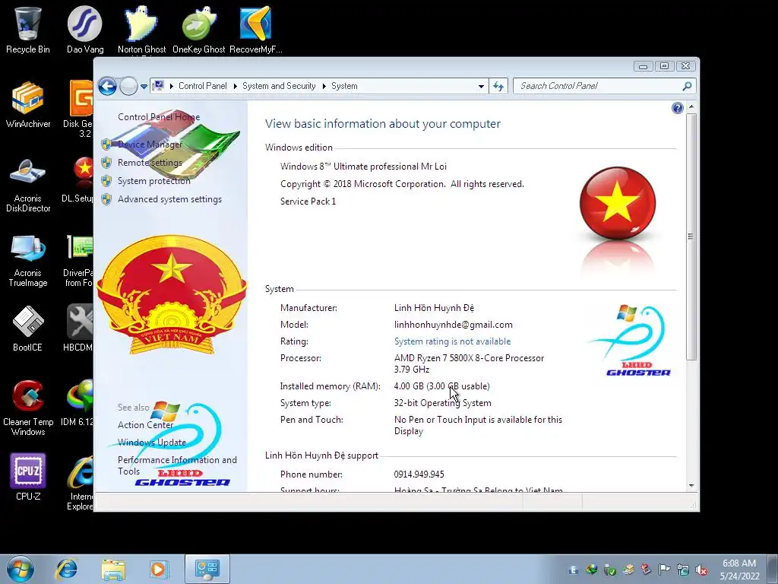Expand root breadcrumb arrow before Control Panel
This screenshot has height=584, width=778.
[x=172, y=86]
